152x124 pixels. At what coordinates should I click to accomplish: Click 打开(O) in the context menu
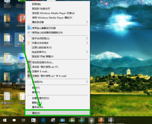click(36, 4)
